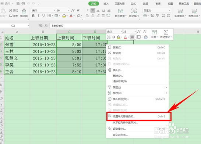The image size is (201, 144).
Task: Select the Format Painter (格式刷) tool
Action: (x=24, y=13)
